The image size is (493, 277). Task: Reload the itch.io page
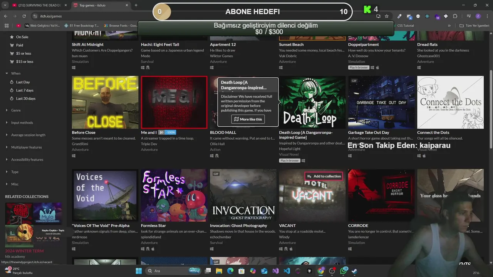pos(24,16)
